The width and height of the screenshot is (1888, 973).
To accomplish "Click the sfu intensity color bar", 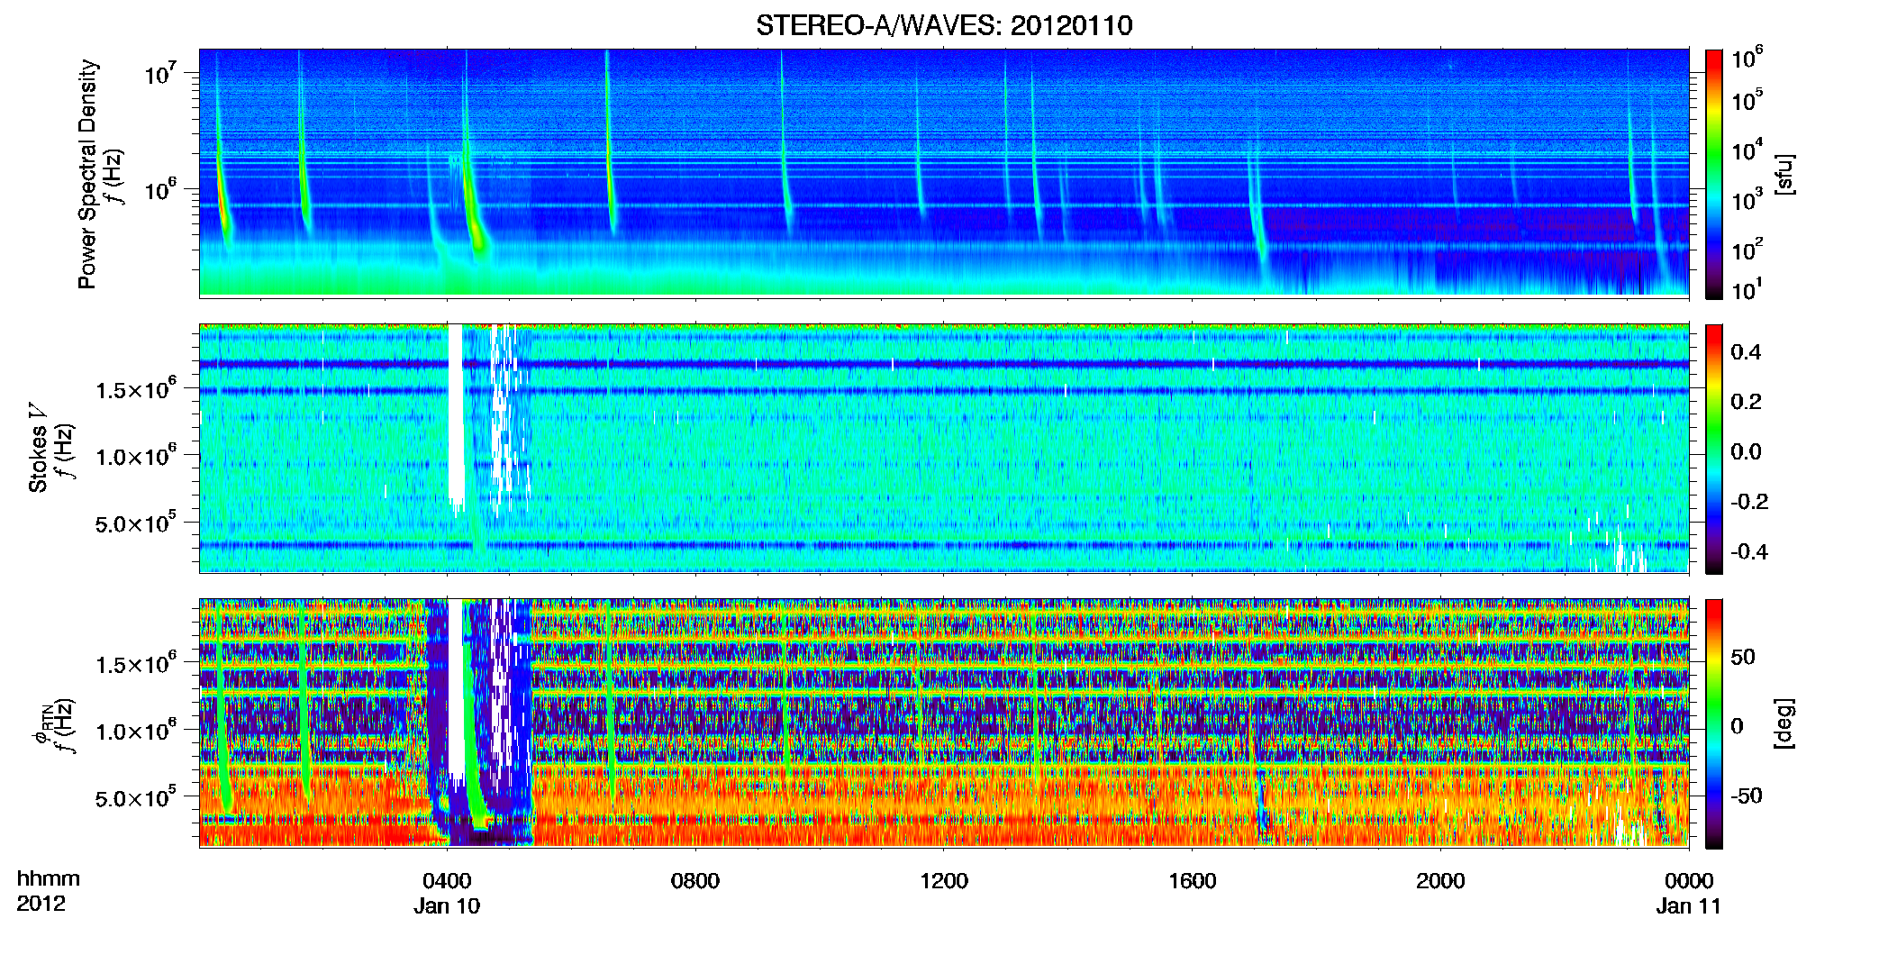I will tap(1714, 174).
